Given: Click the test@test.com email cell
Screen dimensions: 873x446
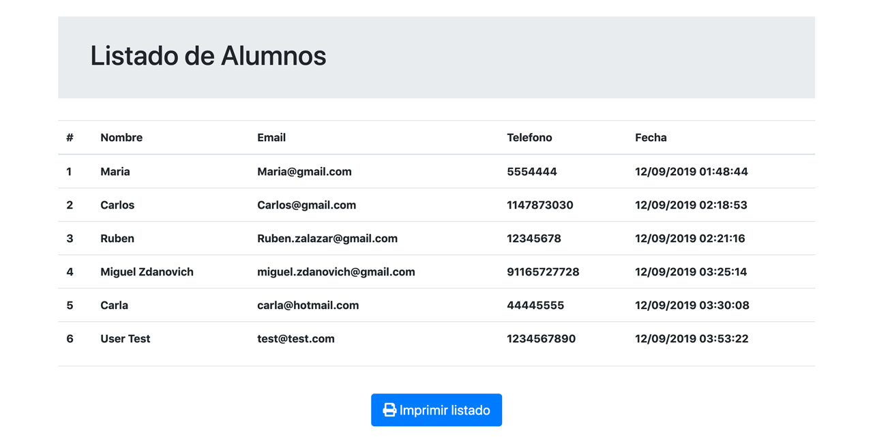Looking at the screenshot, I should click(296, 339).
